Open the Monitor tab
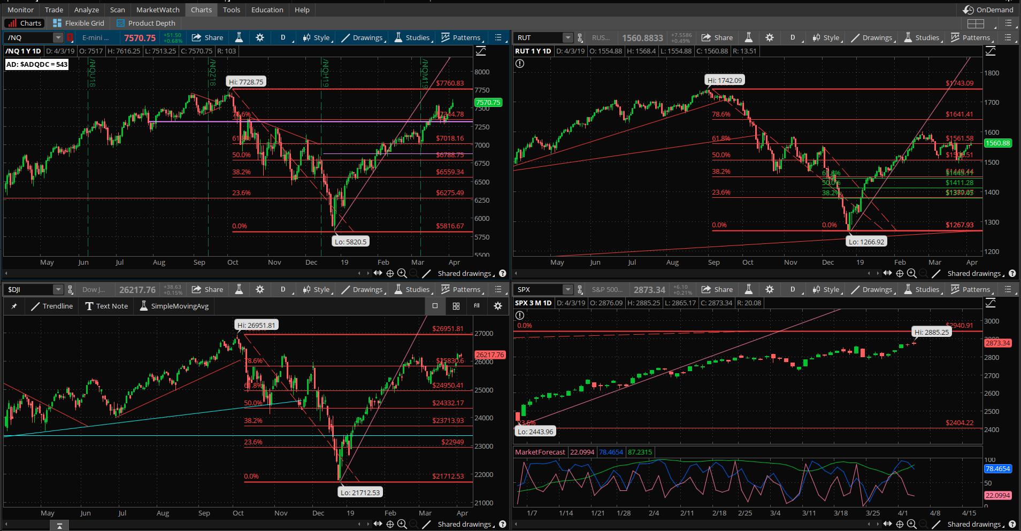 coord(21,10)
